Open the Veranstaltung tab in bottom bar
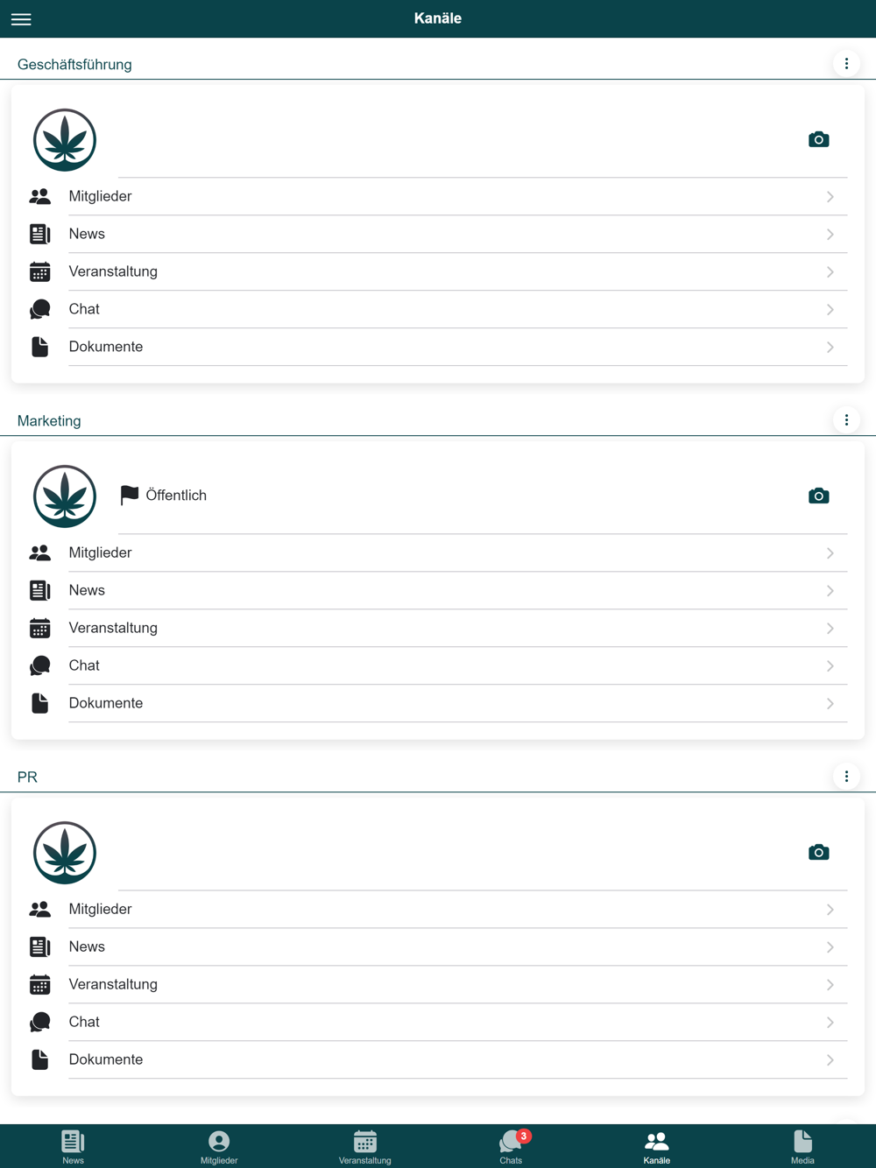The width and height of the screenshot is (876, 1168). (x=365, y=1146)
